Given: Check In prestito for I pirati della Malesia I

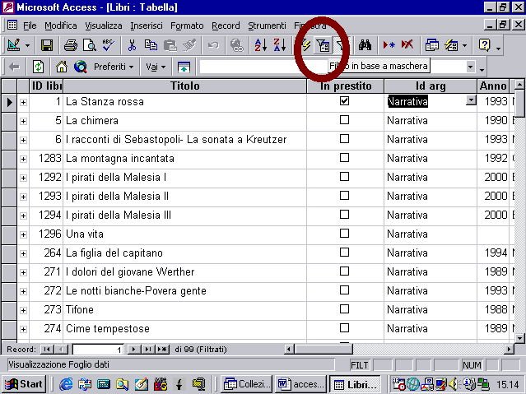Looking at the screenshot, I should coord(344,177).
